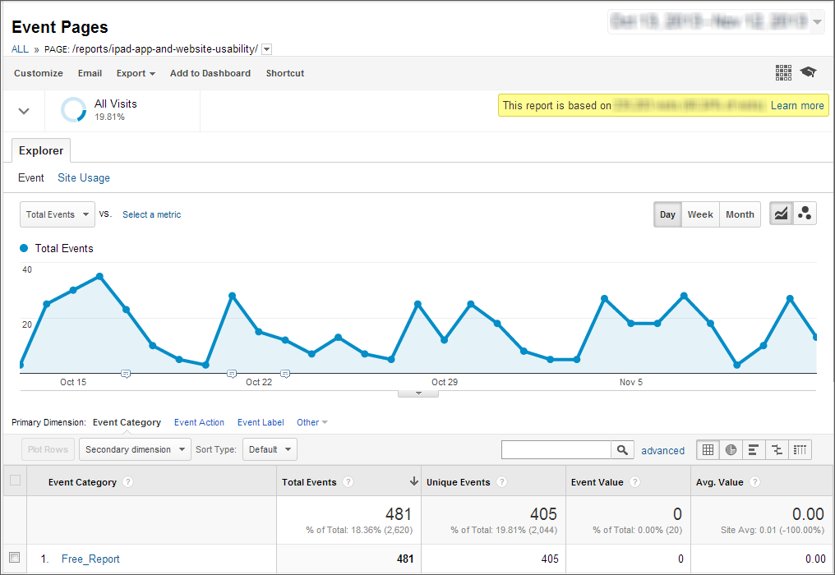835x575 pixels.
Task: Click the search magnifier button
Action: (622, 449)
